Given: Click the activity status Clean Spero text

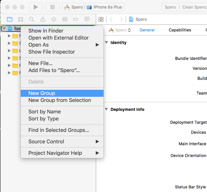Looking at the screenshot, I should pyautogui.click(x=195, y=7).
